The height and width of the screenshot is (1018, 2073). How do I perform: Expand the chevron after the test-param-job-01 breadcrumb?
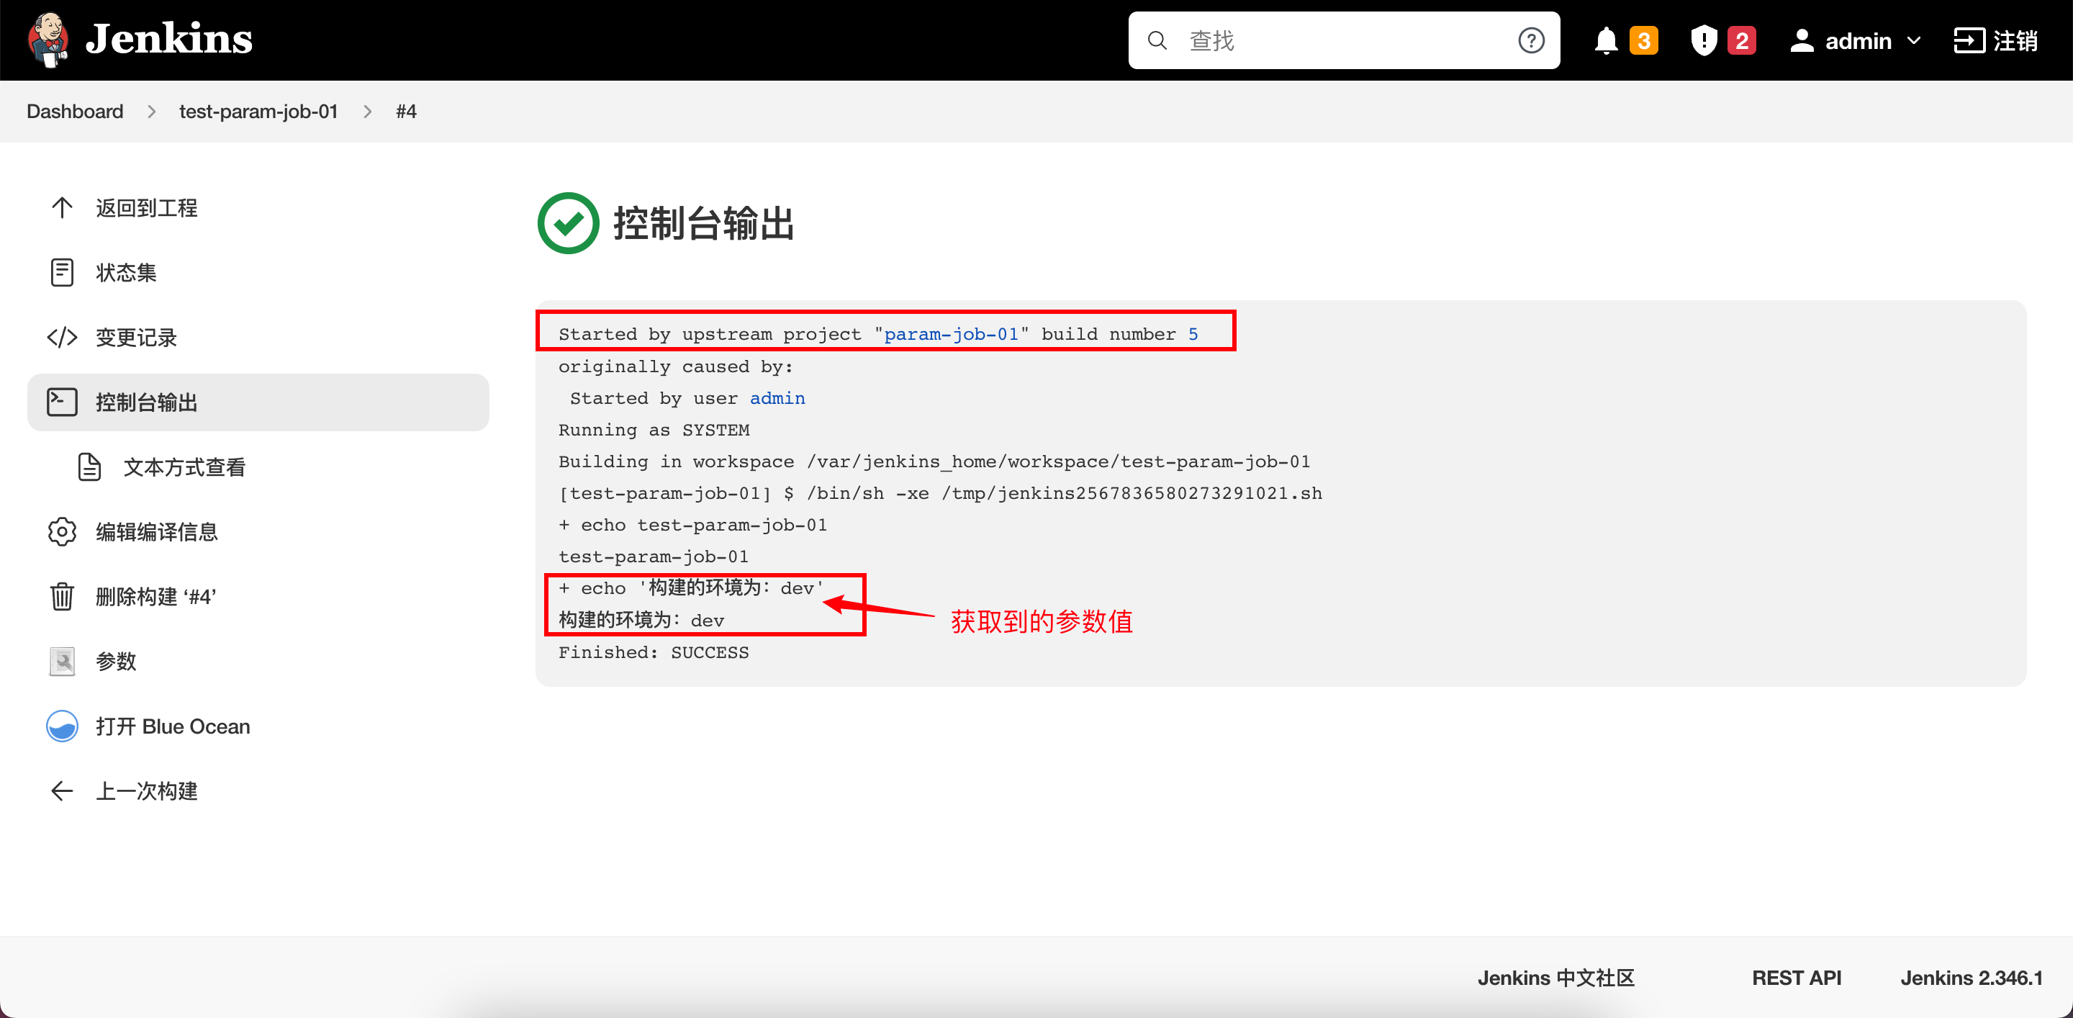[367, 112]
